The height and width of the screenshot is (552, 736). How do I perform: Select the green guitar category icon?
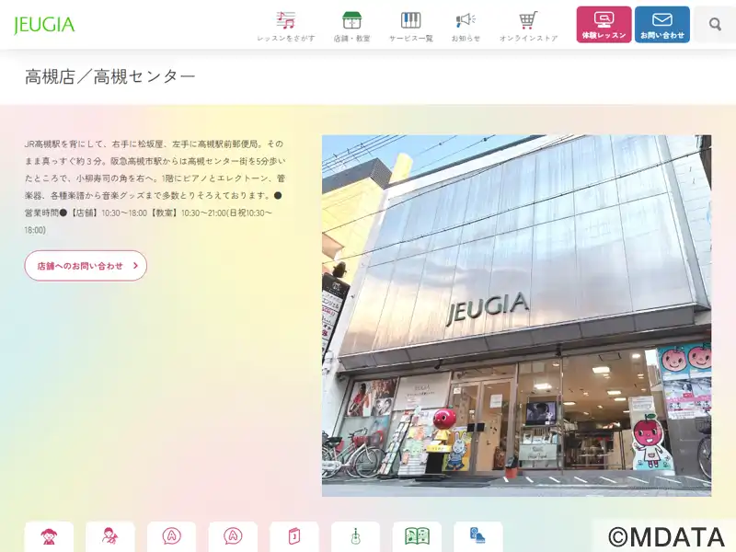355,536
